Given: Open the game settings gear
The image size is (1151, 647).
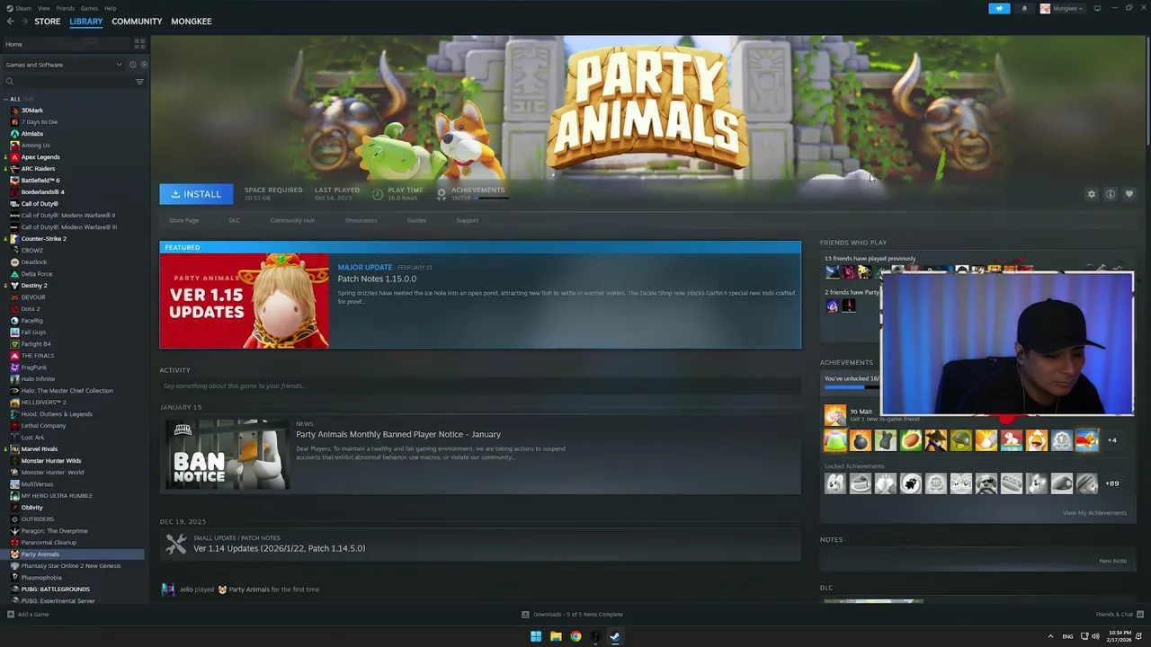Looking at the screenshot, I should point(1092,194).
